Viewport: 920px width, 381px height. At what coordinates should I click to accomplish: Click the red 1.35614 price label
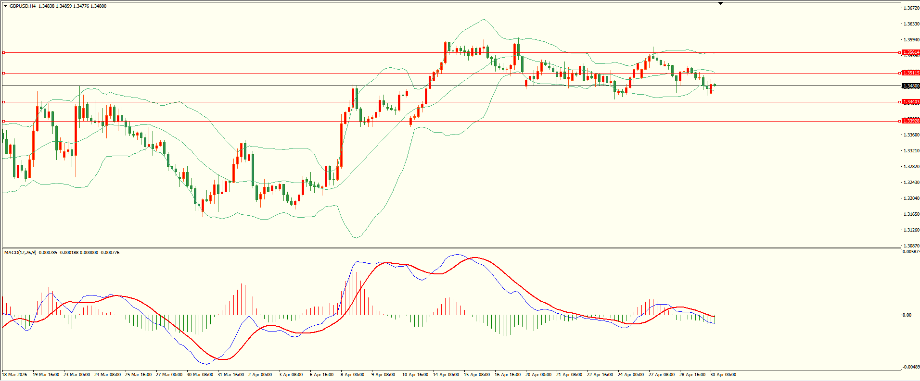[911, 52]
